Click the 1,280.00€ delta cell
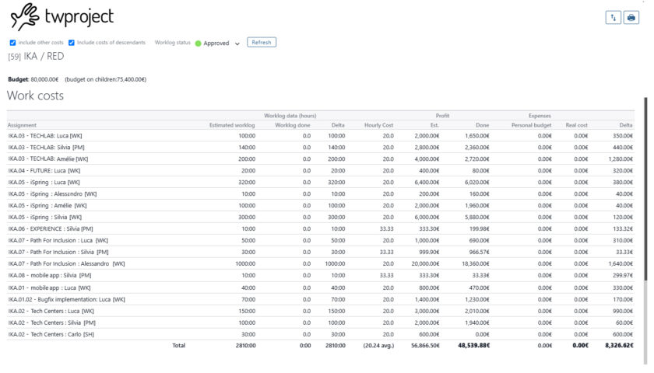This screenshot has height=373, width=654. coord(621,159)
